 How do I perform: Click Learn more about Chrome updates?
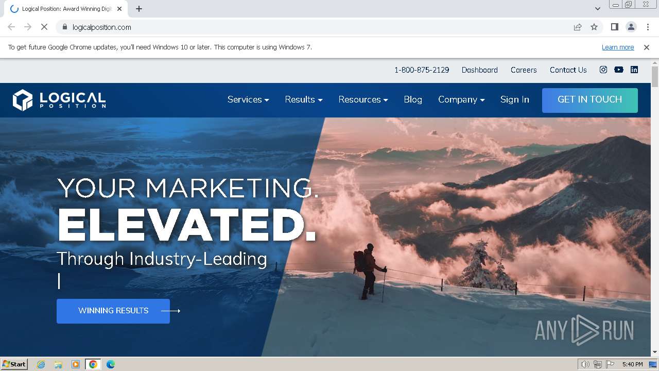click(618, 47)
